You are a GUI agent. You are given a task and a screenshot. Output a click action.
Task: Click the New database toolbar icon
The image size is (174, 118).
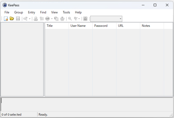[6, 19]
